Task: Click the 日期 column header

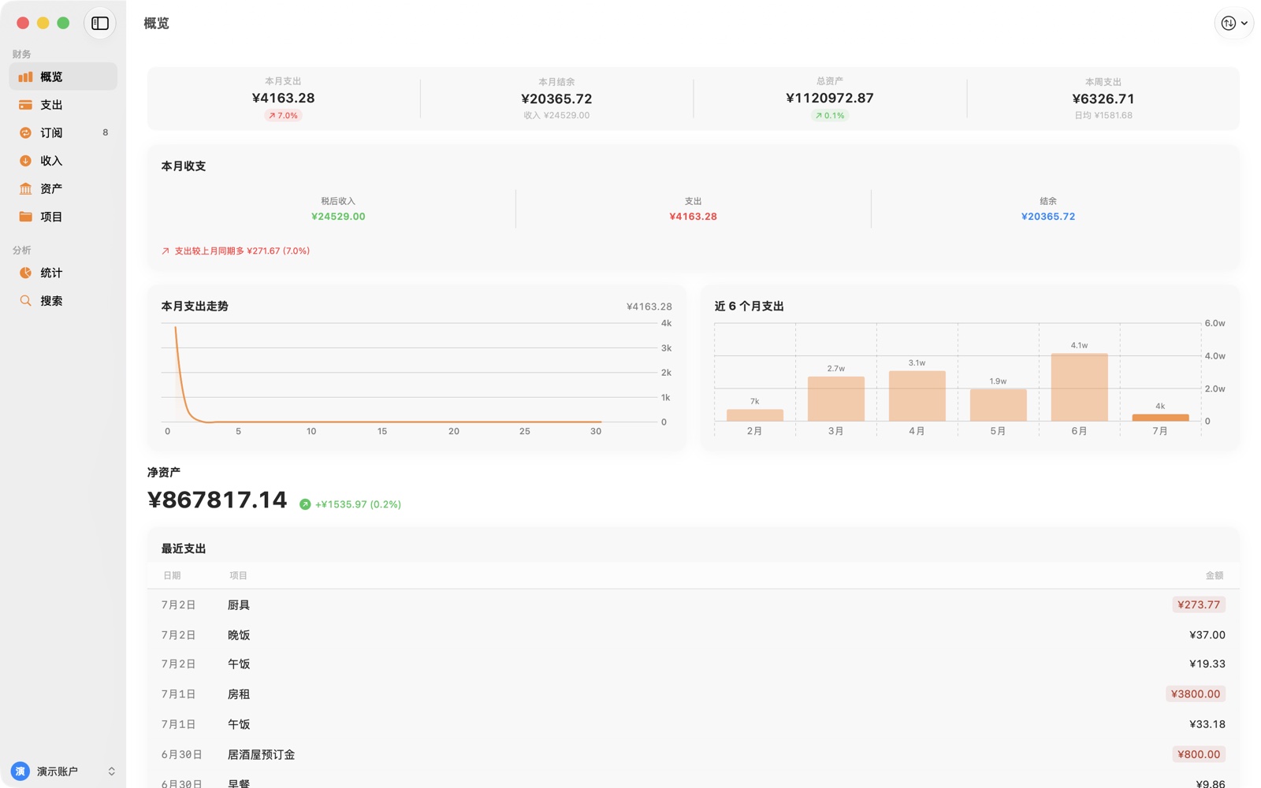Action: pos(172,575)
